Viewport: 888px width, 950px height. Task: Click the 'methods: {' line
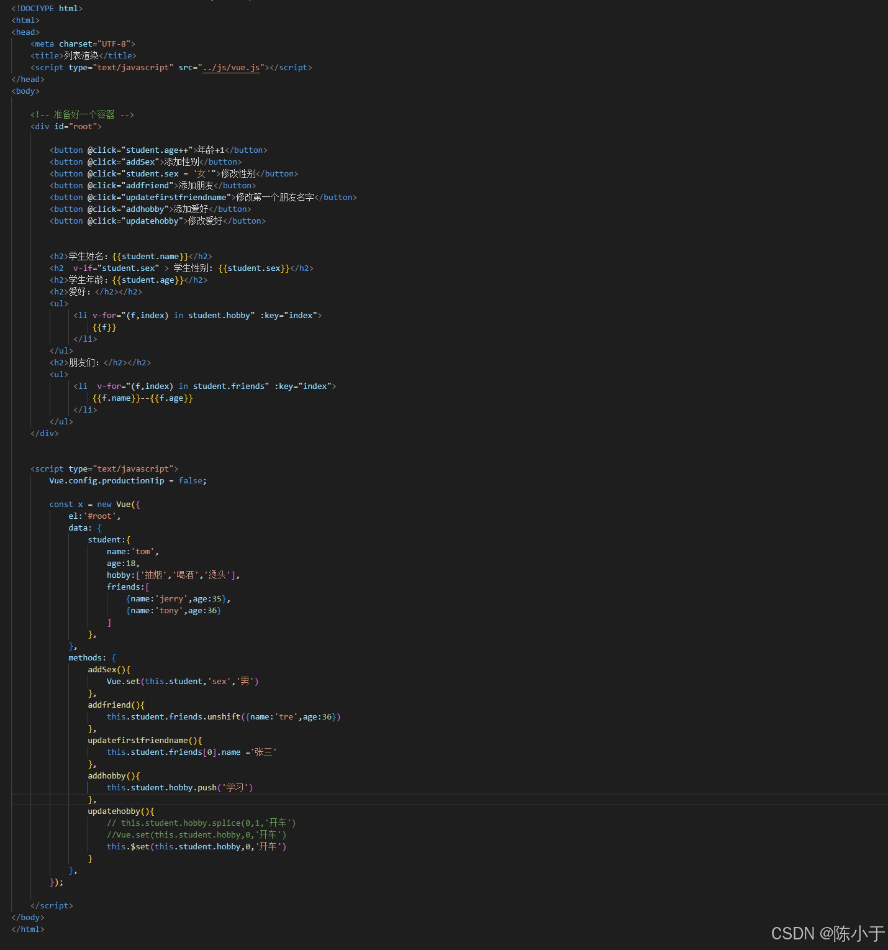pyautogui.click(x=92, y=657)
